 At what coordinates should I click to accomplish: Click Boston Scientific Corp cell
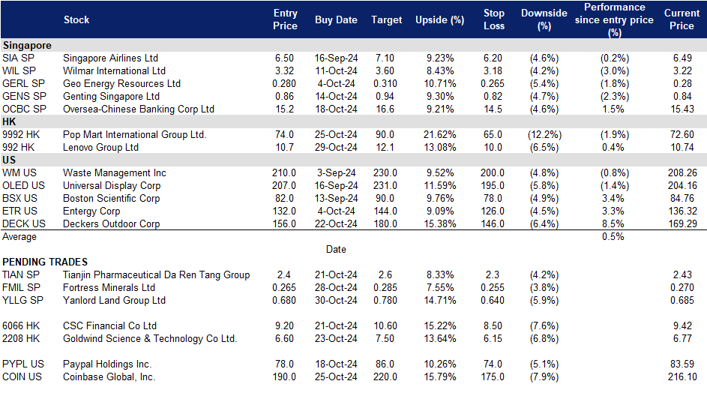pyautogui.click(x=112, y=199)
